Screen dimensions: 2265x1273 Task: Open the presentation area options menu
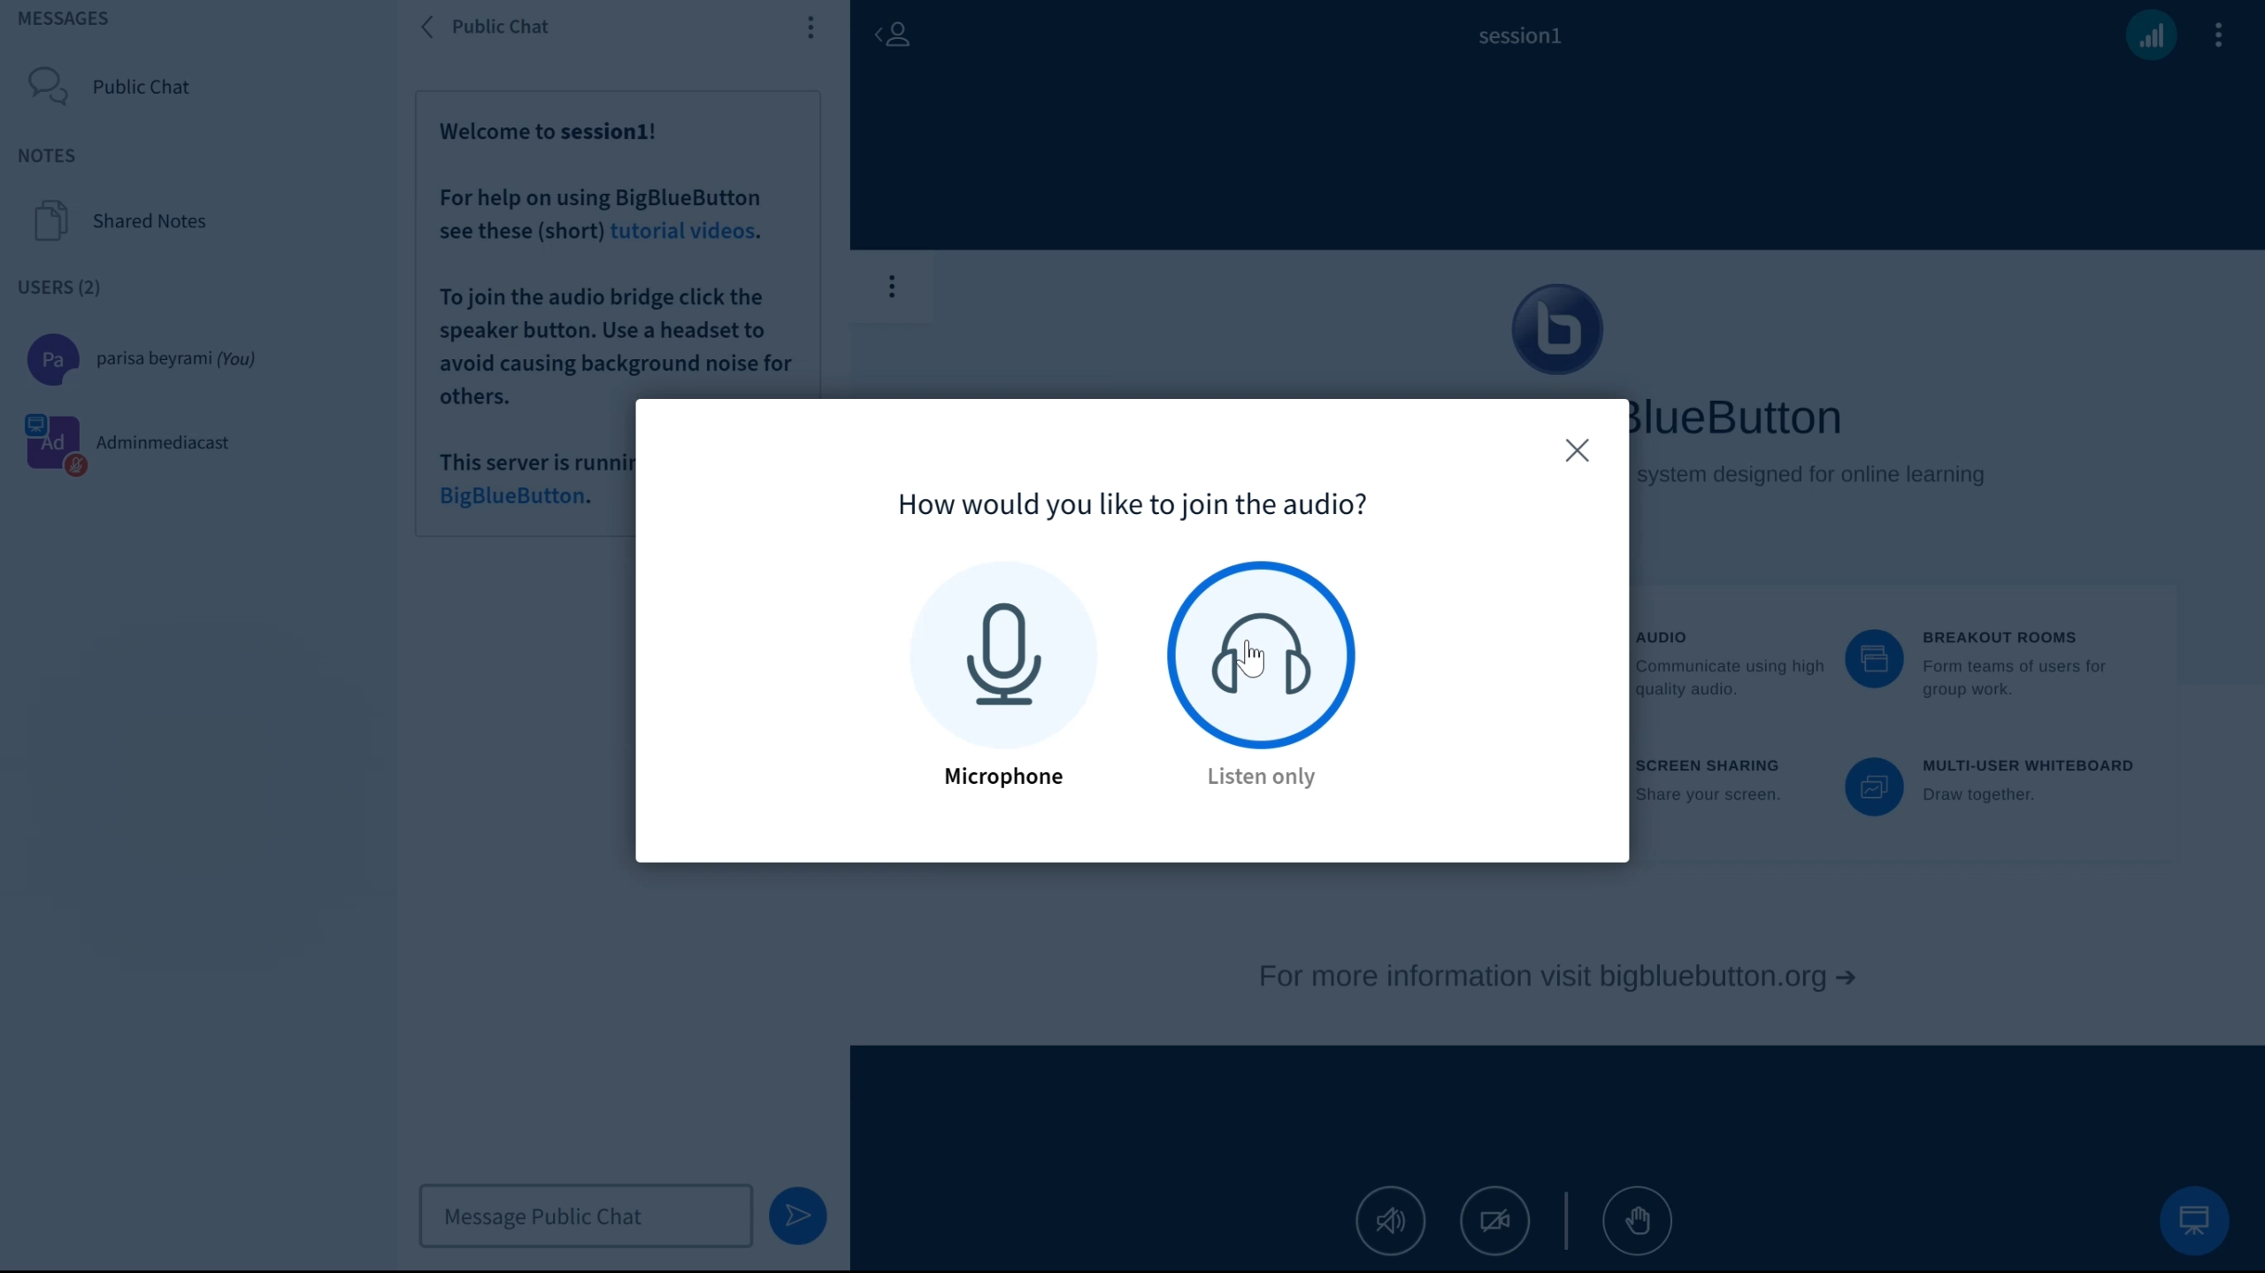pyautogui.click(x=892, y=287)
